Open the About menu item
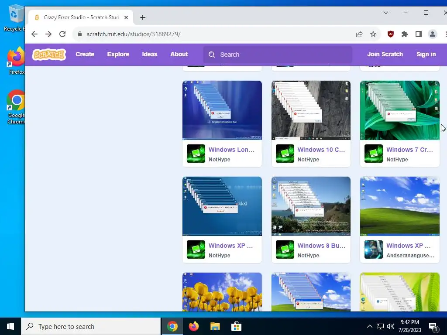447x335 pixels. [179, 54]
